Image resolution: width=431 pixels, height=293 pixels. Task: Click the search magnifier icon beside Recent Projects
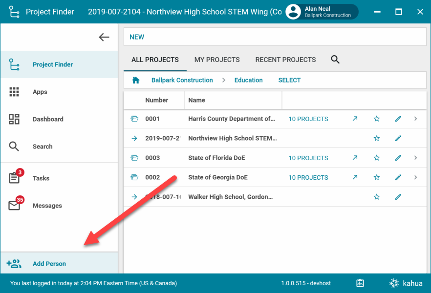335,60
